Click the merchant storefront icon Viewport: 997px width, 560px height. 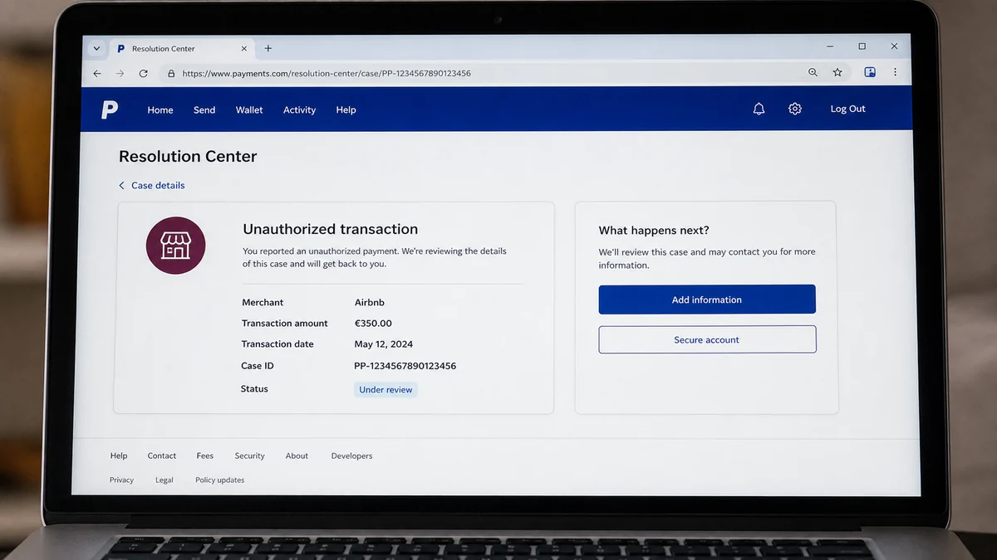pyautogui.click(x=175, y=246)
